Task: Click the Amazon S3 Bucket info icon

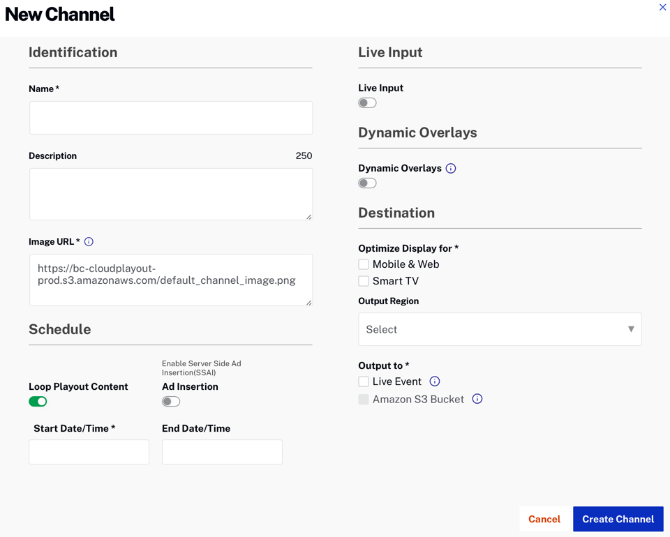Action: 477,399
